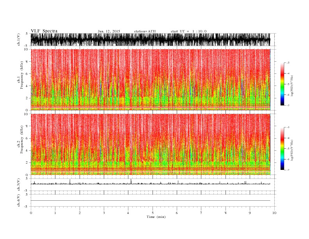Viewport: 309px width, 239px height.
Task: Click the "station=ATH" header label
Action: coord(145,31)
